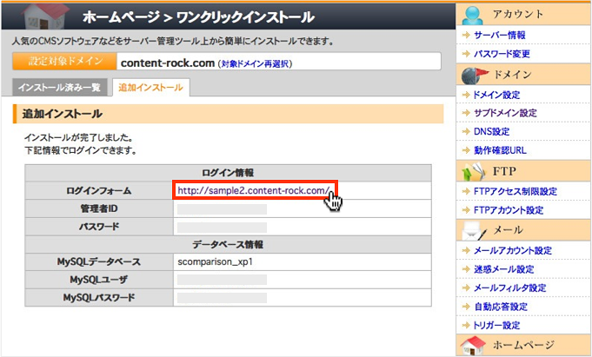
Task: Open トリガー設定
Action: [496, 325]
